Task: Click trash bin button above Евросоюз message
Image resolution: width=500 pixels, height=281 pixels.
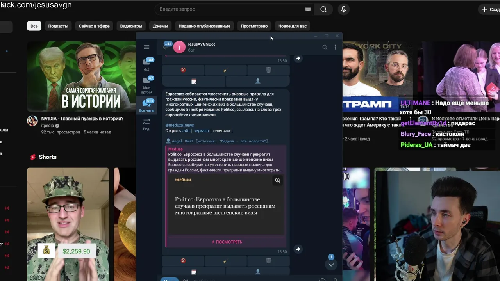Action: click(x=268, y=70)
